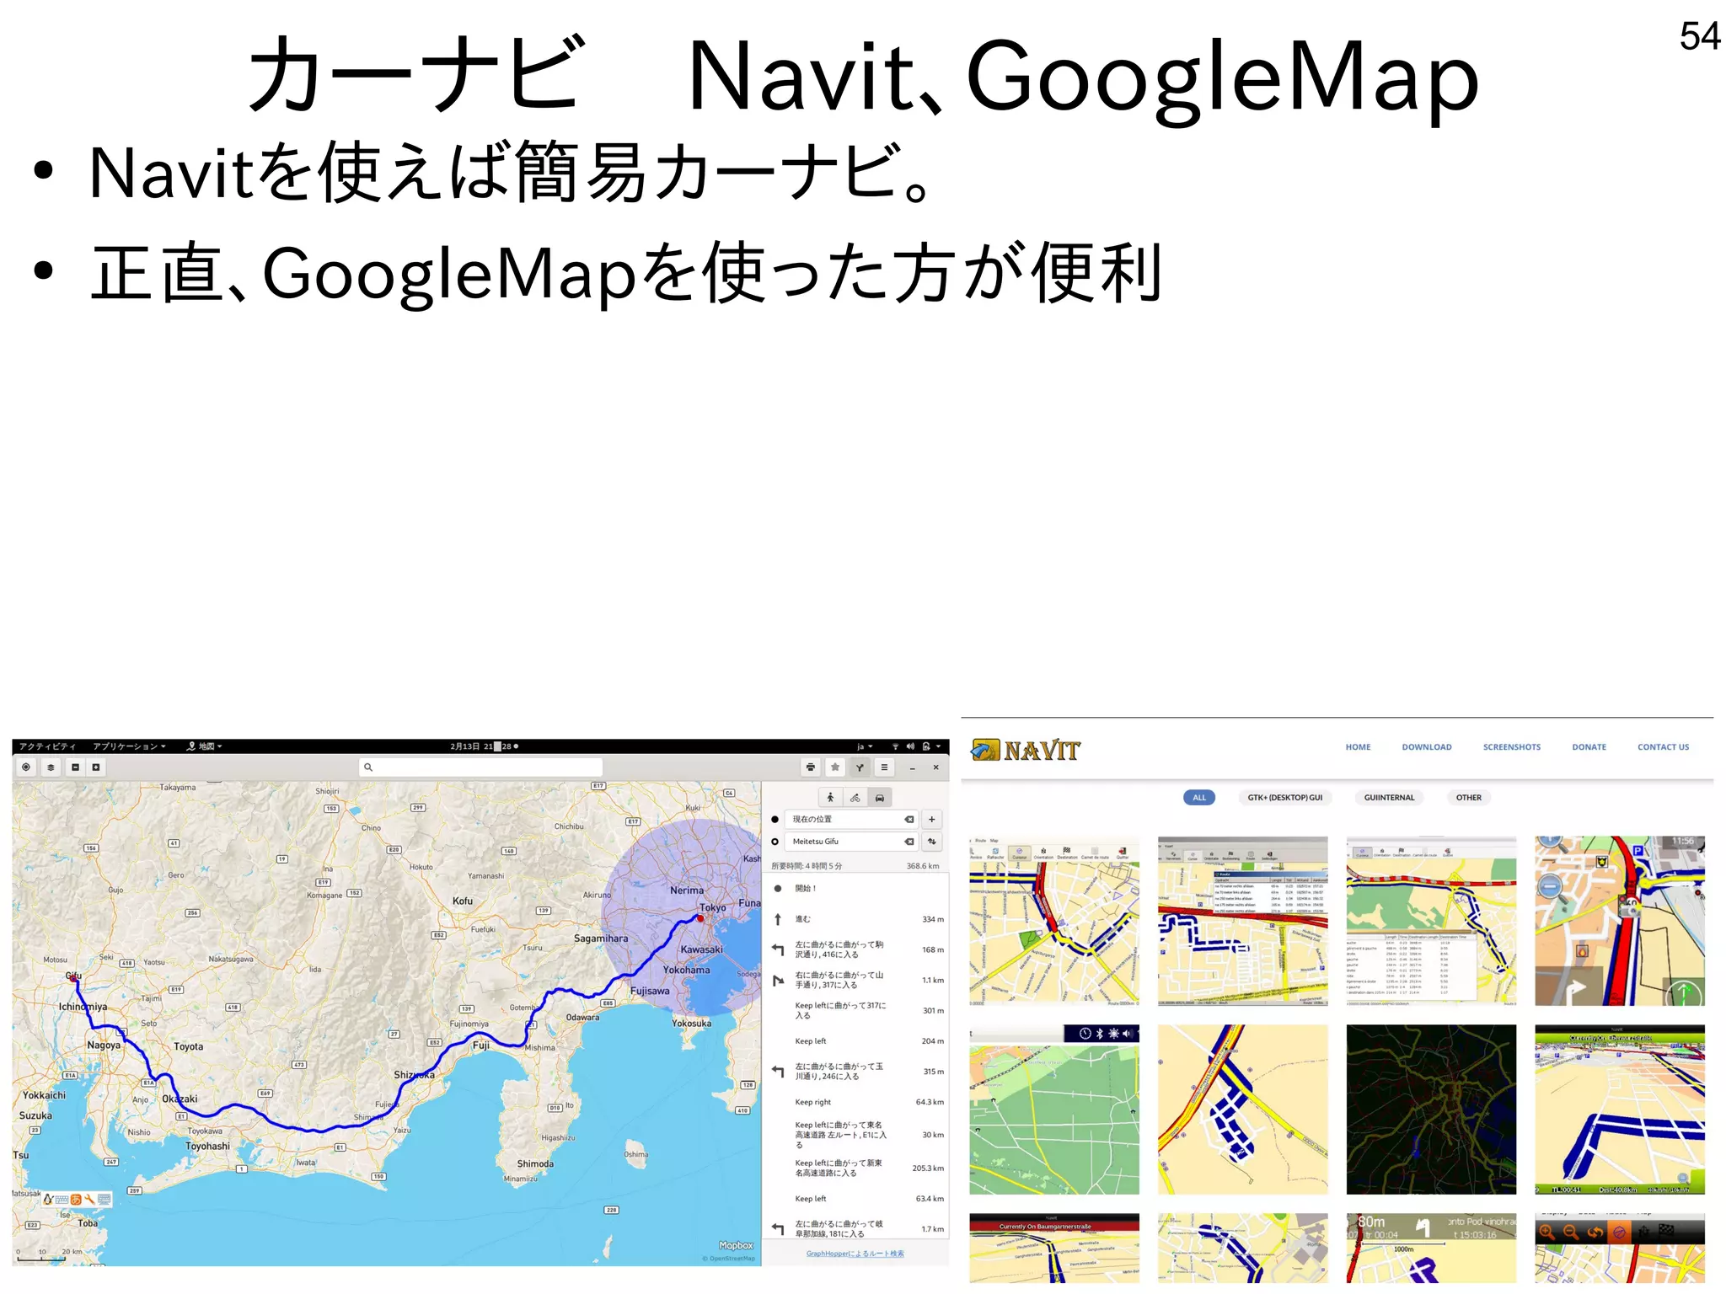Select the 駒沢通り, 416 left turn step
This screenshot has width=1726, height=1294.
point(856,949)
